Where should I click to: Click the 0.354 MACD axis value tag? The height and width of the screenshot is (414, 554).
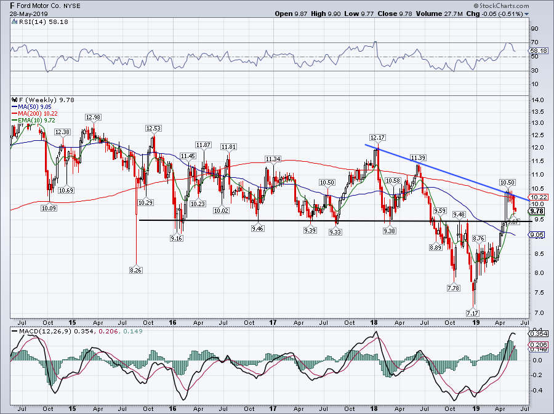539,333
